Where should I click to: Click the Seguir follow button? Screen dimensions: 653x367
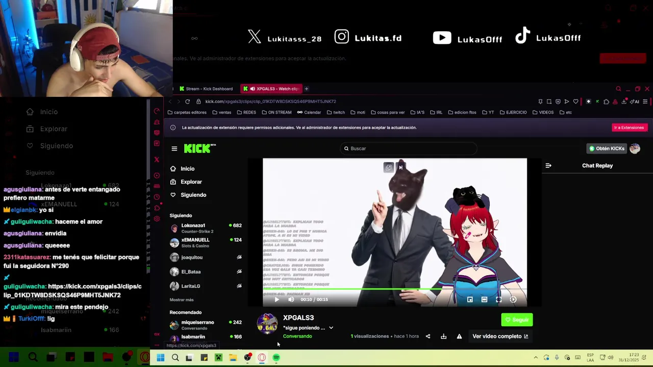[517, 320]
